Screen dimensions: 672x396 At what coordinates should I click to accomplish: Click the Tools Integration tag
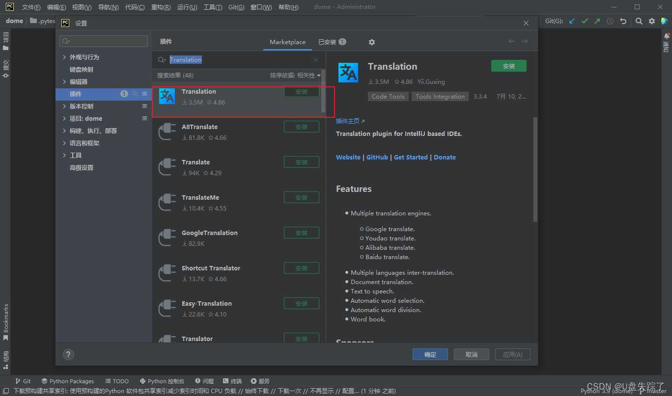click(440, 97)
